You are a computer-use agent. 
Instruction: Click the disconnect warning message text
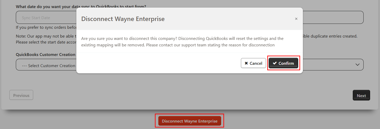(182, 42)
